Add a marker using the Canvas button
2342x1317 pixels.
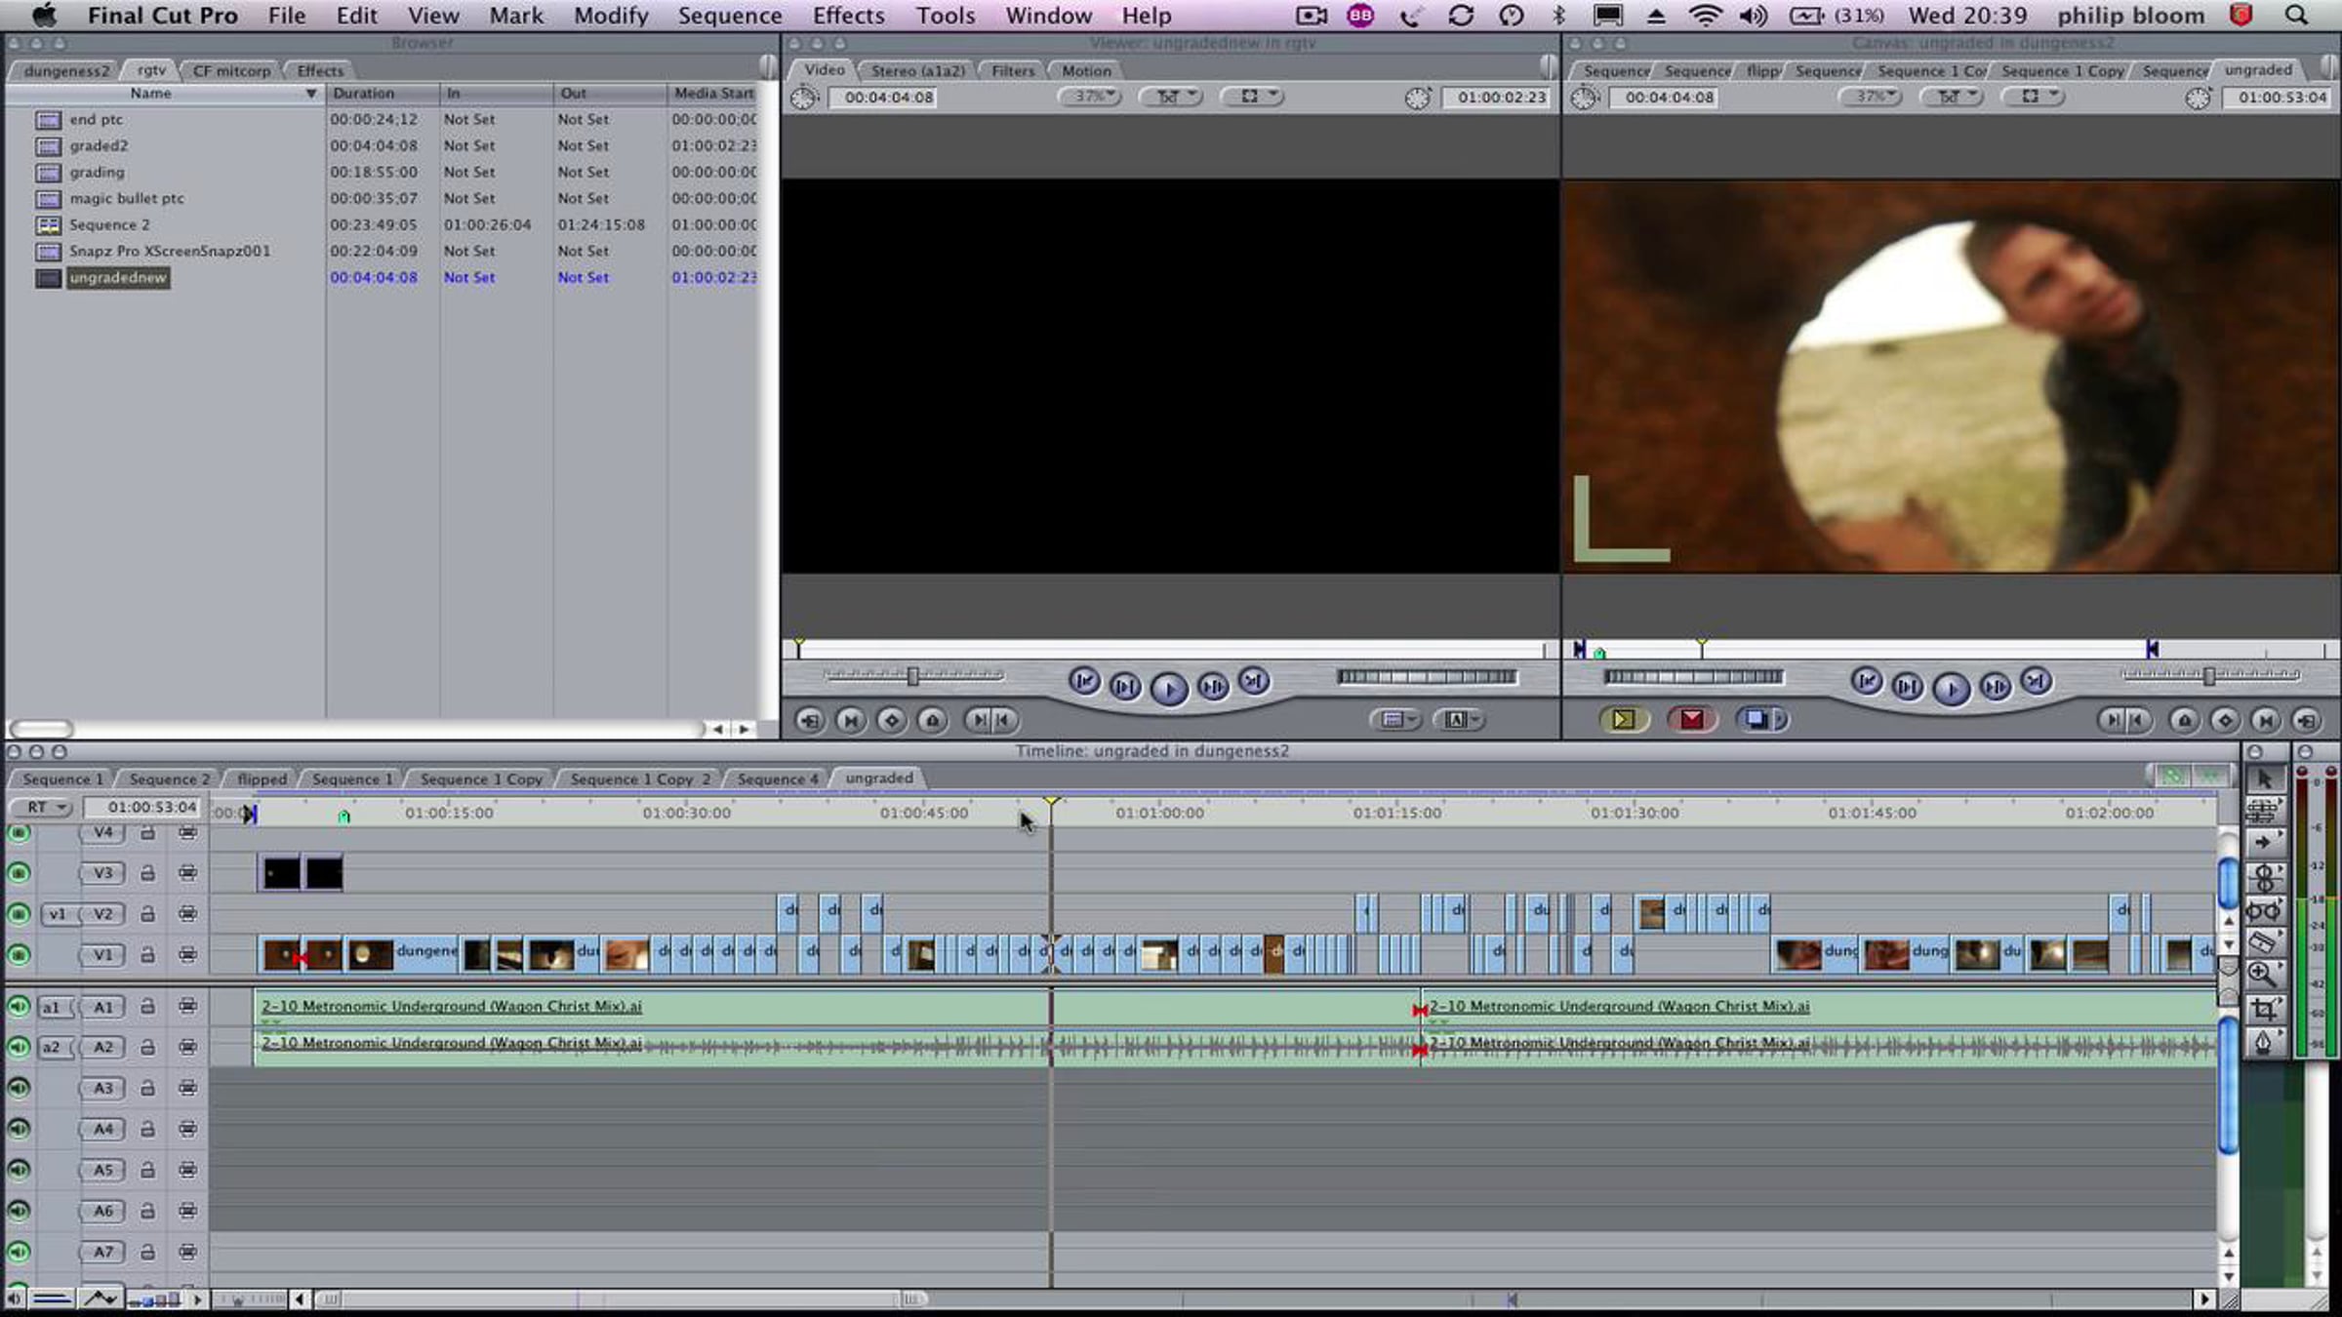point(2184,721)
